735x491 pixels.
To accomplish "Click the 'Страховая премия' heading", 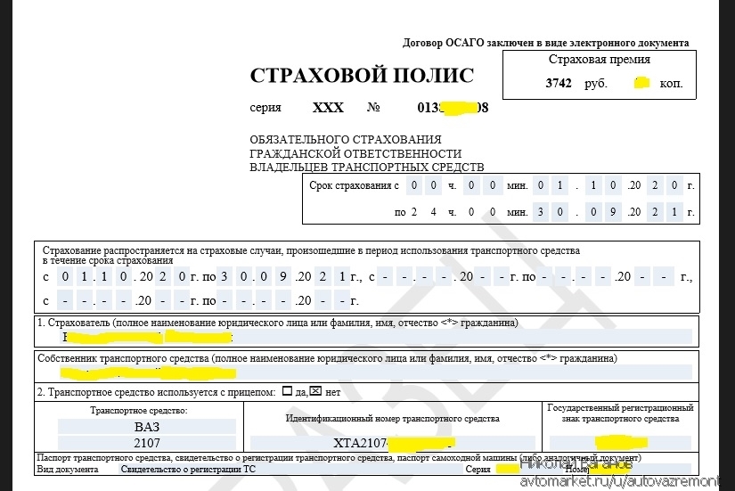I will point(599,60).
